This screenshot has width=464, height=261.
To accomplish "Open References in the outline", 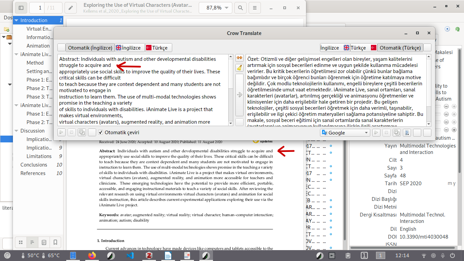I will coord(33,173).
